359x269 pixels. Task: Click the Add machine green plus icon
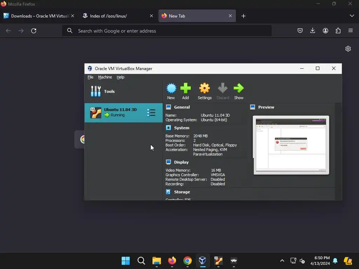185,89
